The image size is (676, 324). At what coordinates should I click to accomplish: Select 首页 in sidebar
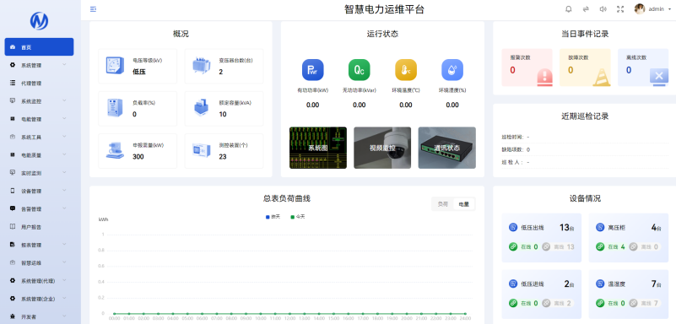click(39, 47)
